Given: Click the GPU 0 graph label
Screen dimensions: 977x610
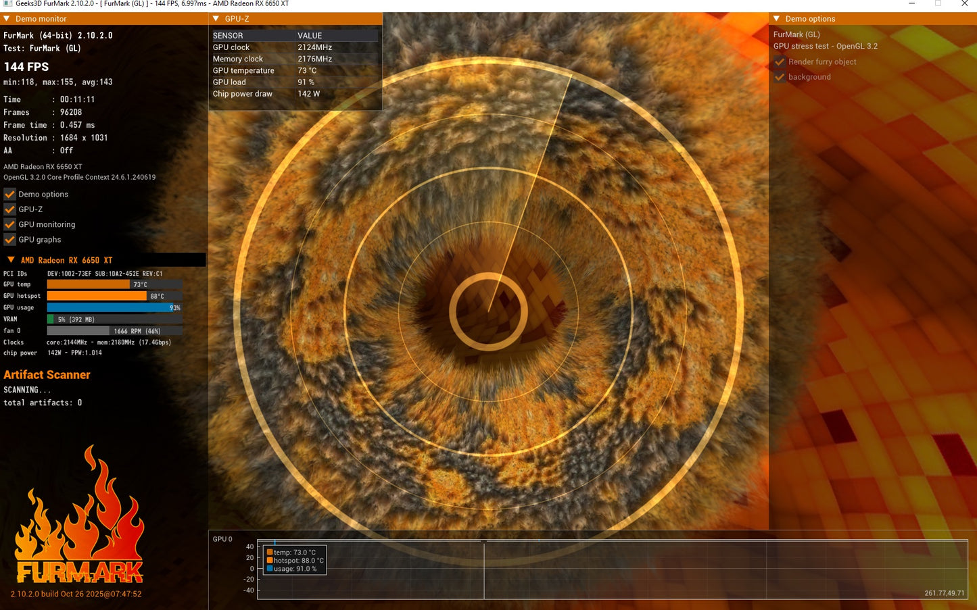Looking at the screenshot, I should 222,539.
